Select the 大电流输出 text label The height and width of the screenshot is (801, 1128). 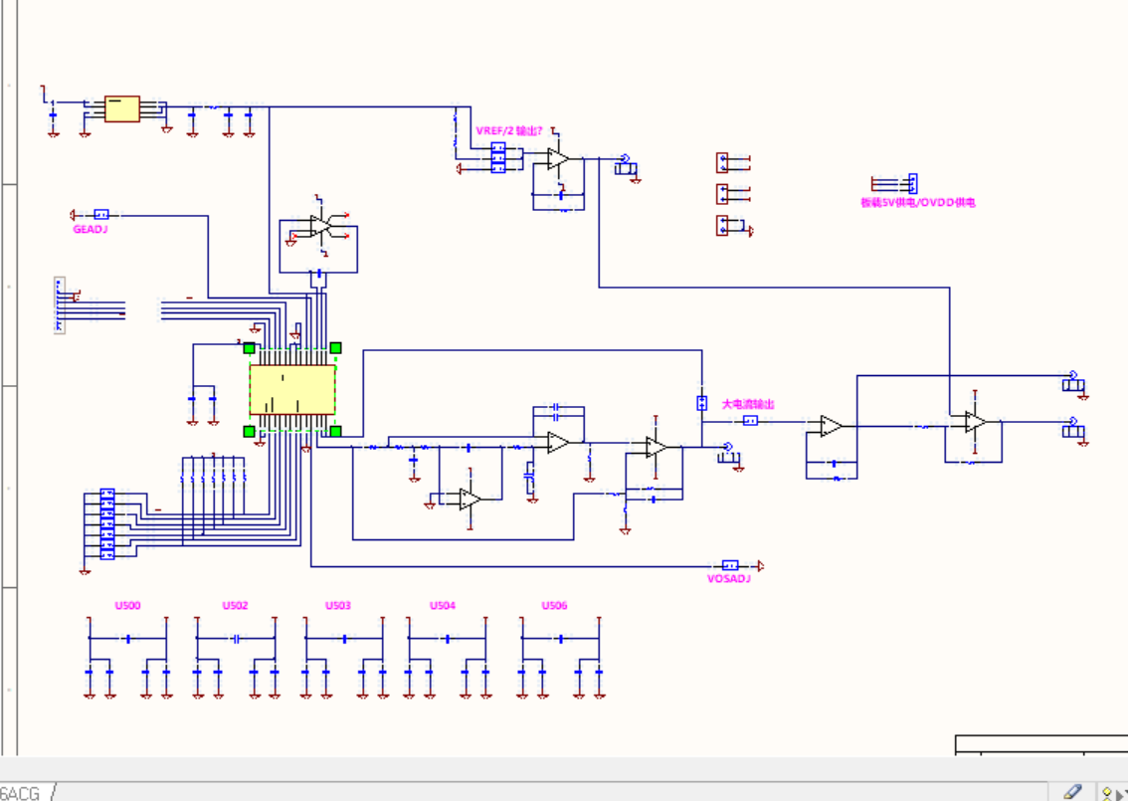click(748, 404)
